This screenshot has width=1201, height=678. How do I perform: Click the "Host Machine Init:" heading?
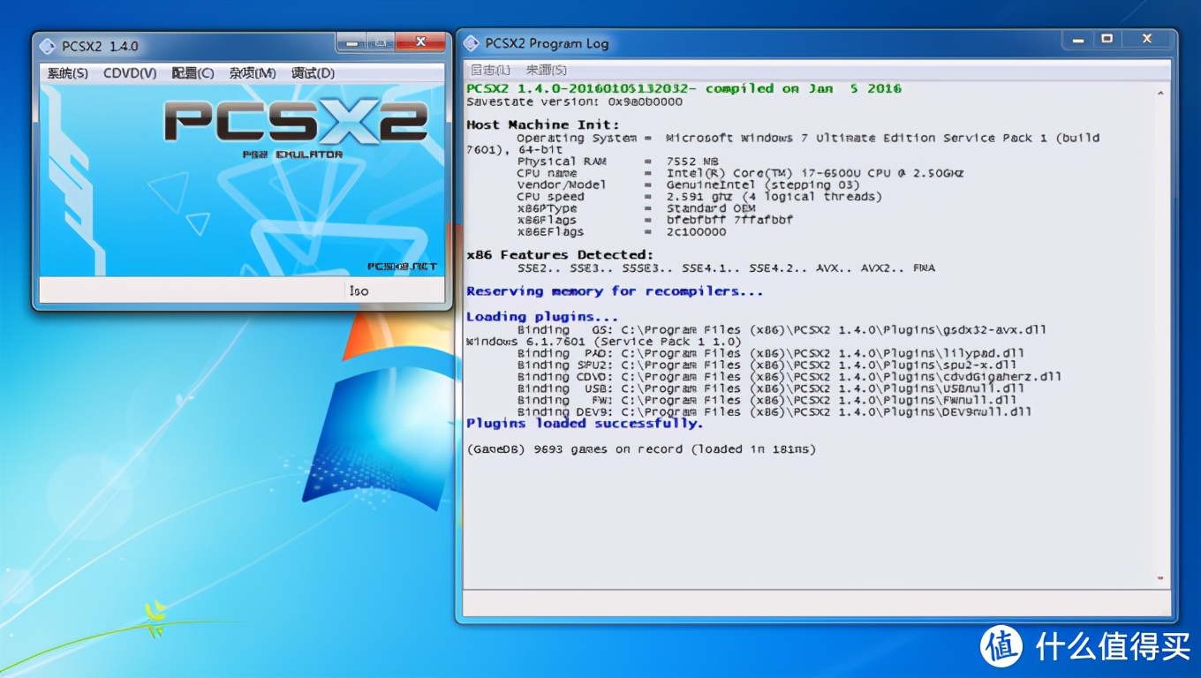click(543, 125)
